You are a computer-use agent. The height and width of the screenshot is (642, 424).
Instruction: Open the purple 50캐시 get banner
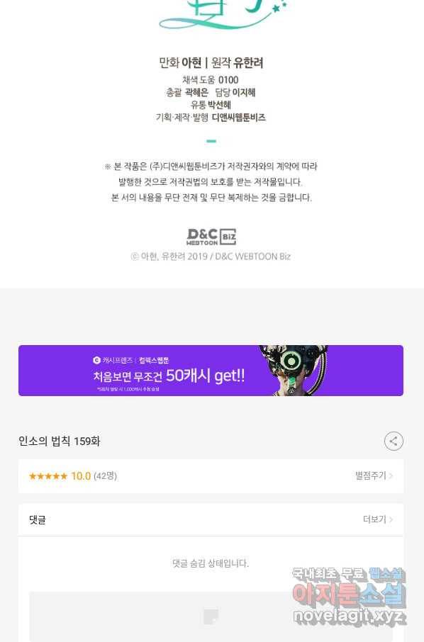[x=211, y=371]
